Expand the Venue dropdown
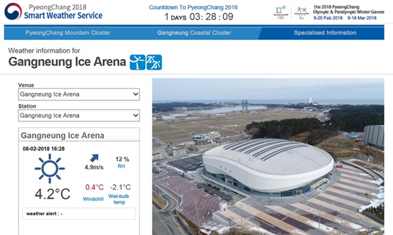This screenshot has height=235, width=393. pyautogui.click(x=79, y=95)
